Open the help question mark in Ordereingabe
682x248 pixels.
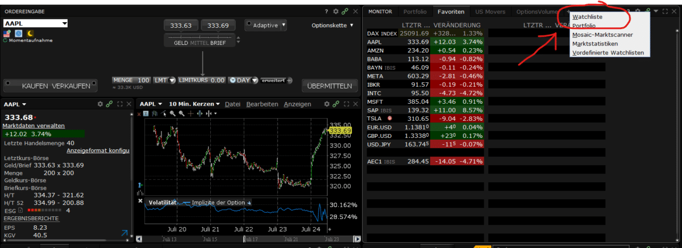326,11
